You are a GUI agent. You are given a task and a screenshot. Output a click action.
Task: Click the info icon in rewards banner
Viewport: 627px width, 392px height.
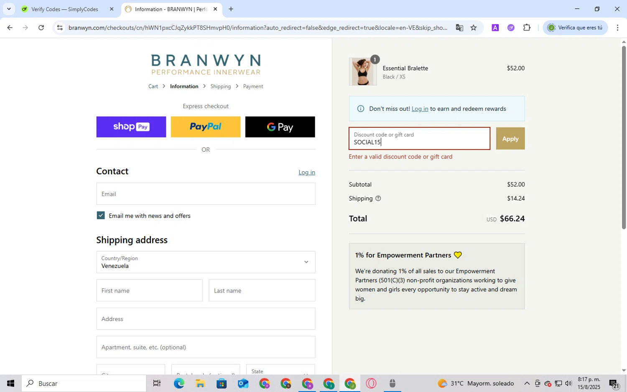(x=360, y=109)
